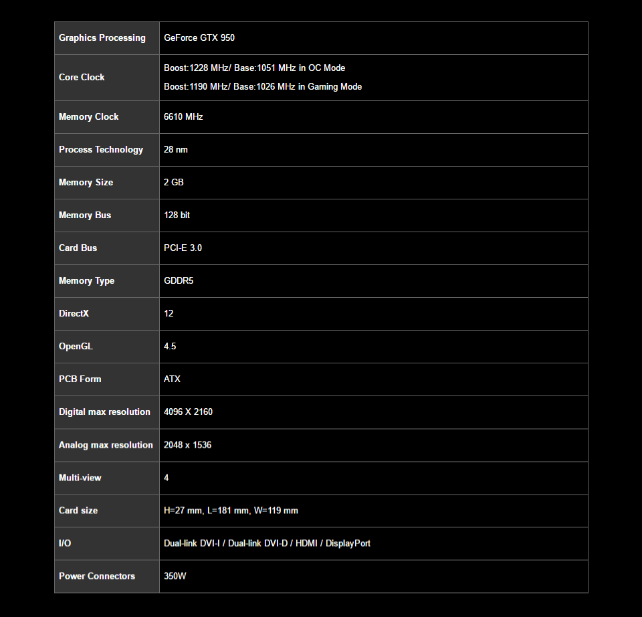The height and width of the screenshot is (617, 642).
Task: Select the Multi-view value of 4
Action: [165, 478]
